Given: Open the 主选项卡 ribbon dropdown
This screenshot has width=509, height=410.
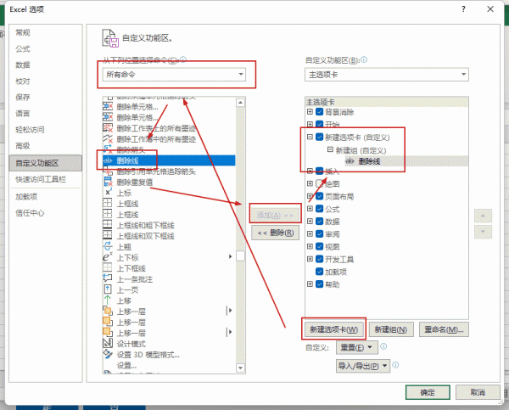Looking at the screenshot, I should (386, 75).
